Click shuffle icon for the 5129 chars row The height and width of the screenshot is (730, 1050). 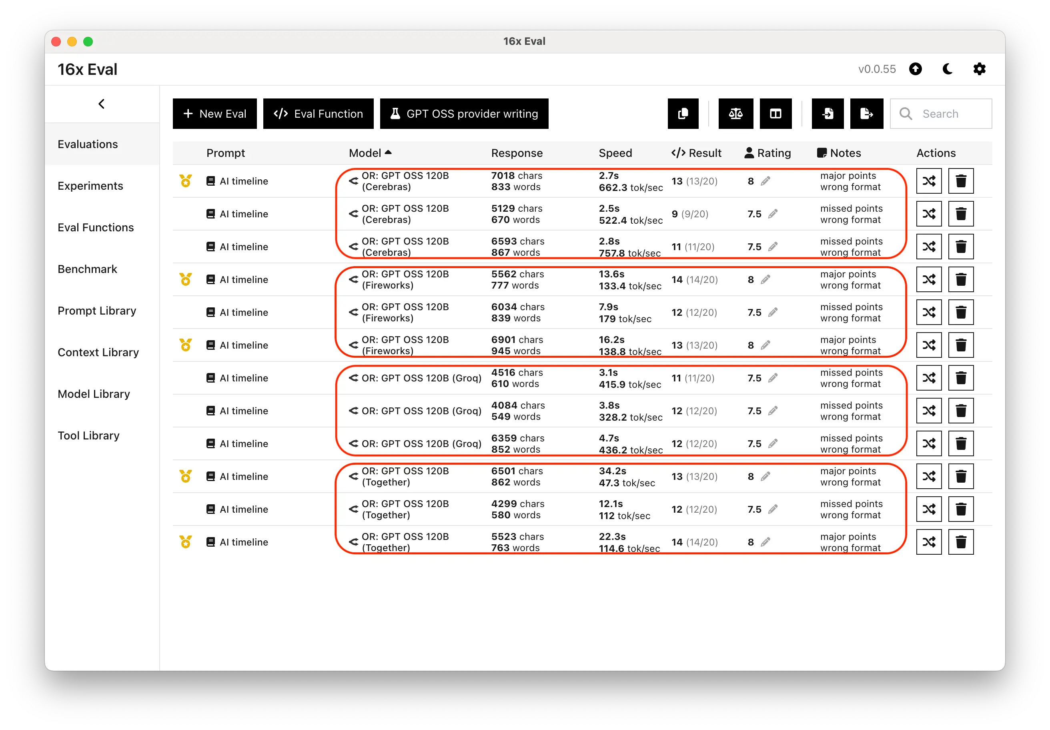click(929, 214)
